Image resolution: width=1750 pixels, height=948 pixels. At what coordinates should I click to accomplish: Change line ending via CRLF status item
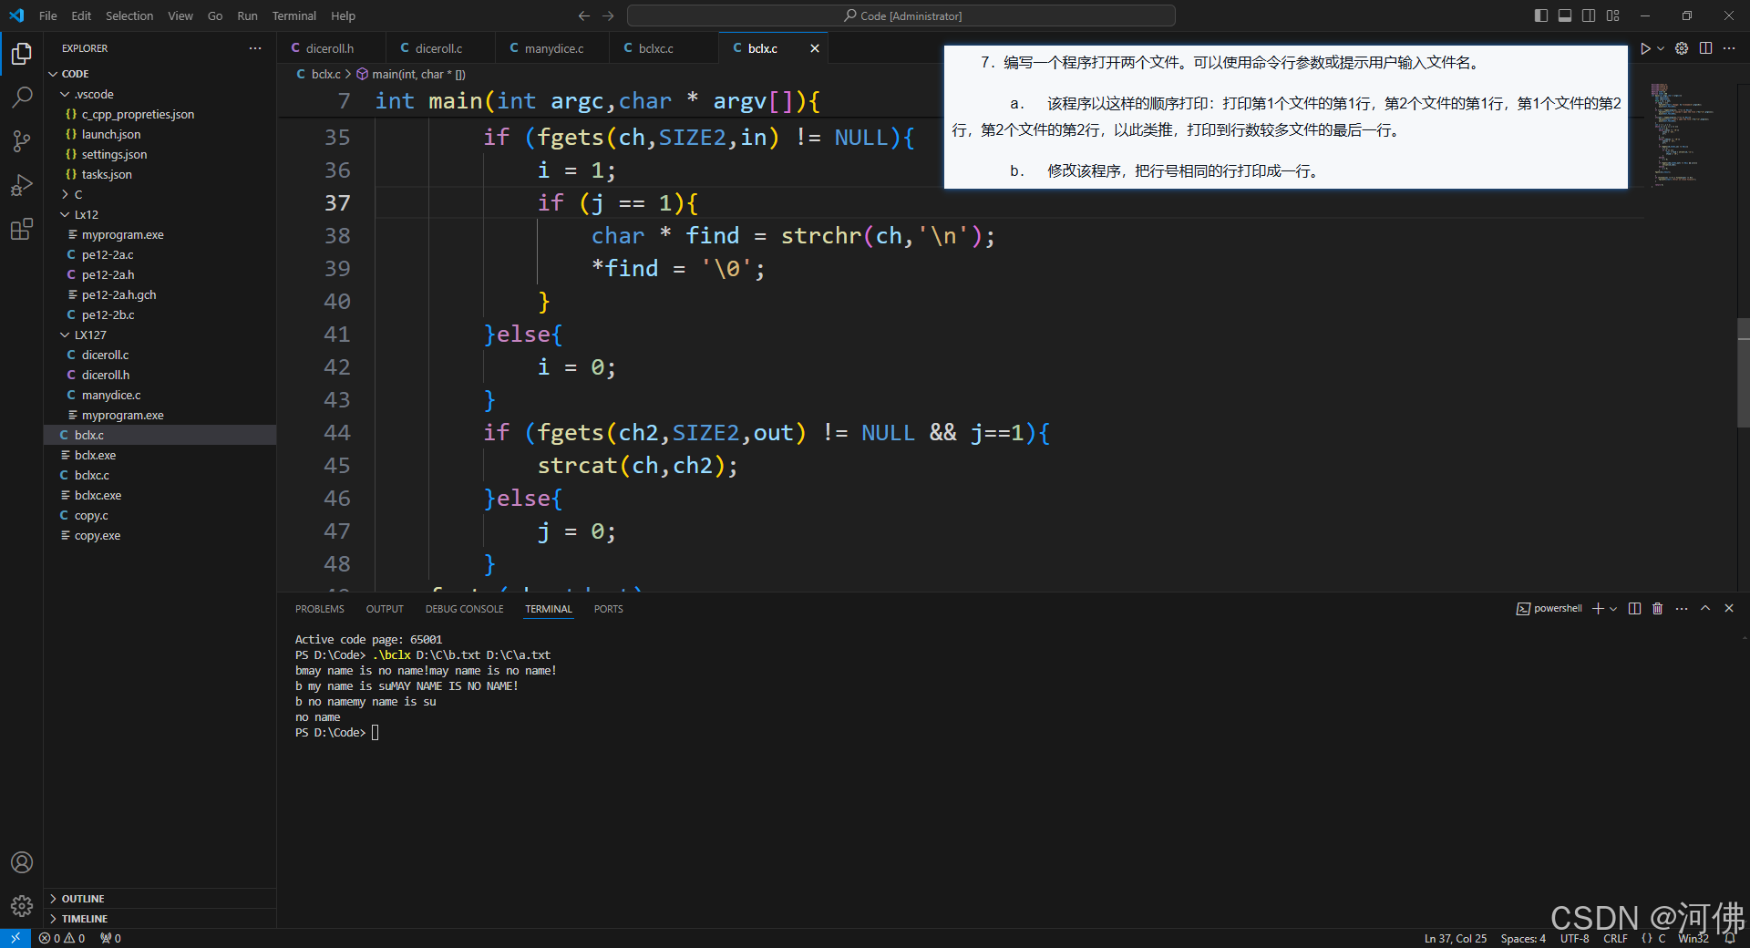click(x=1615, y=938)
